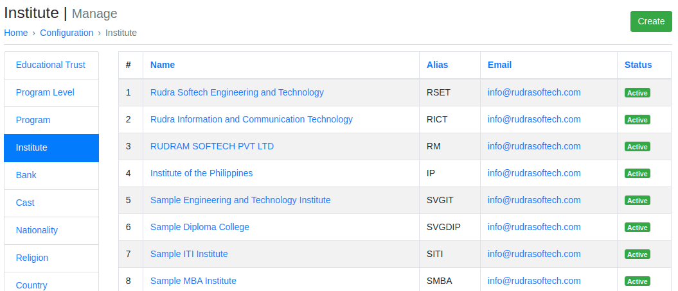Select Religion in sidebar menu

(x=32, y=258)
